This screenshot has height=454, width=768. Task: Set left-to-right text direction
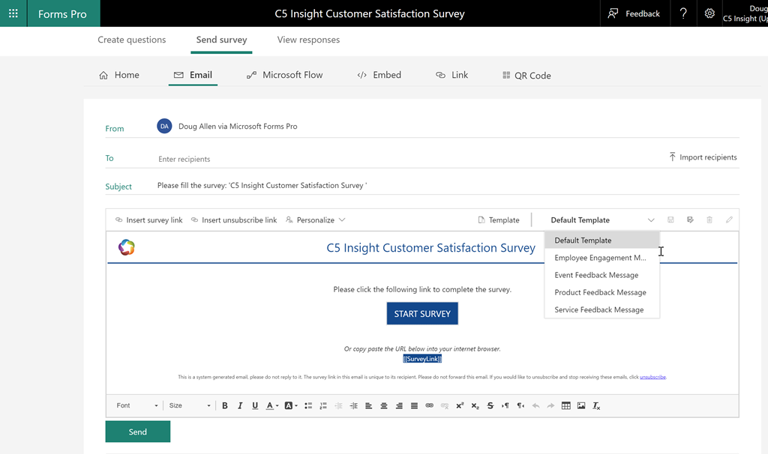point(505,405)
